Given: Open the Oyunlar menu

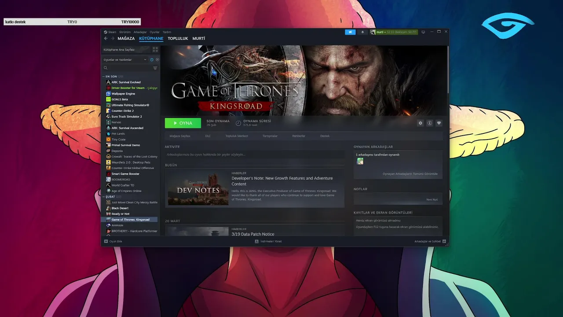Looking at the screenshot, I should pyautogui.click(x=154, y=32).
